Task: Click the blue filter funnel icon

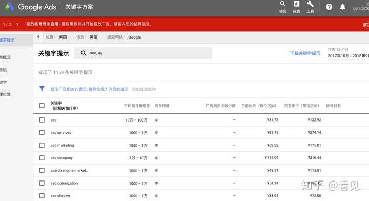Action: [42, 89]
